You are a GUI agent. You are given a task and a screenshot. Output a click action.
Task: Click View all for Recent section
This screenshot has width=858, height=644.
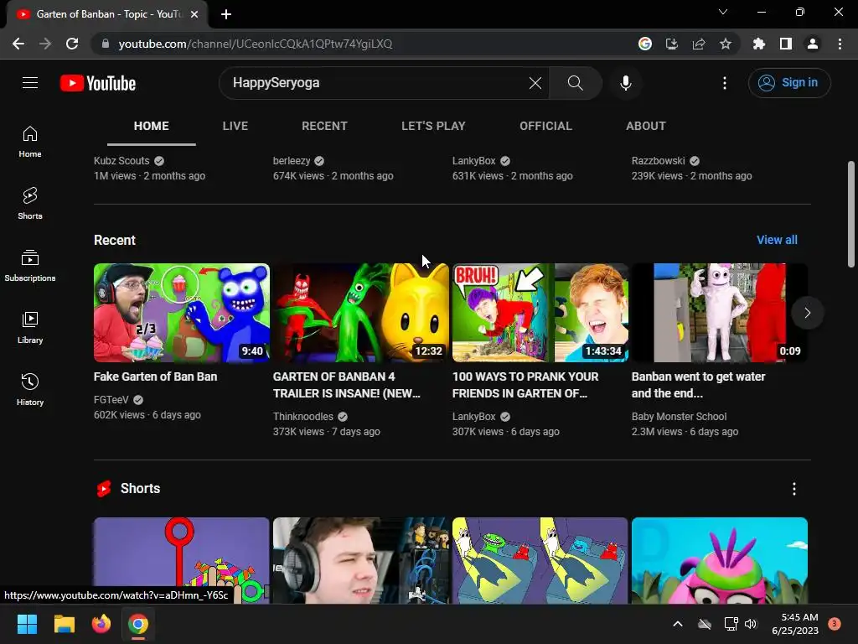click(x=777, y=240)
